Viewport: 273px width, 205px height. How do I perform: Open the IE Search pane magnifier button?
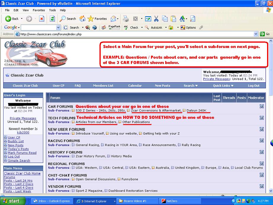point(68,19)
